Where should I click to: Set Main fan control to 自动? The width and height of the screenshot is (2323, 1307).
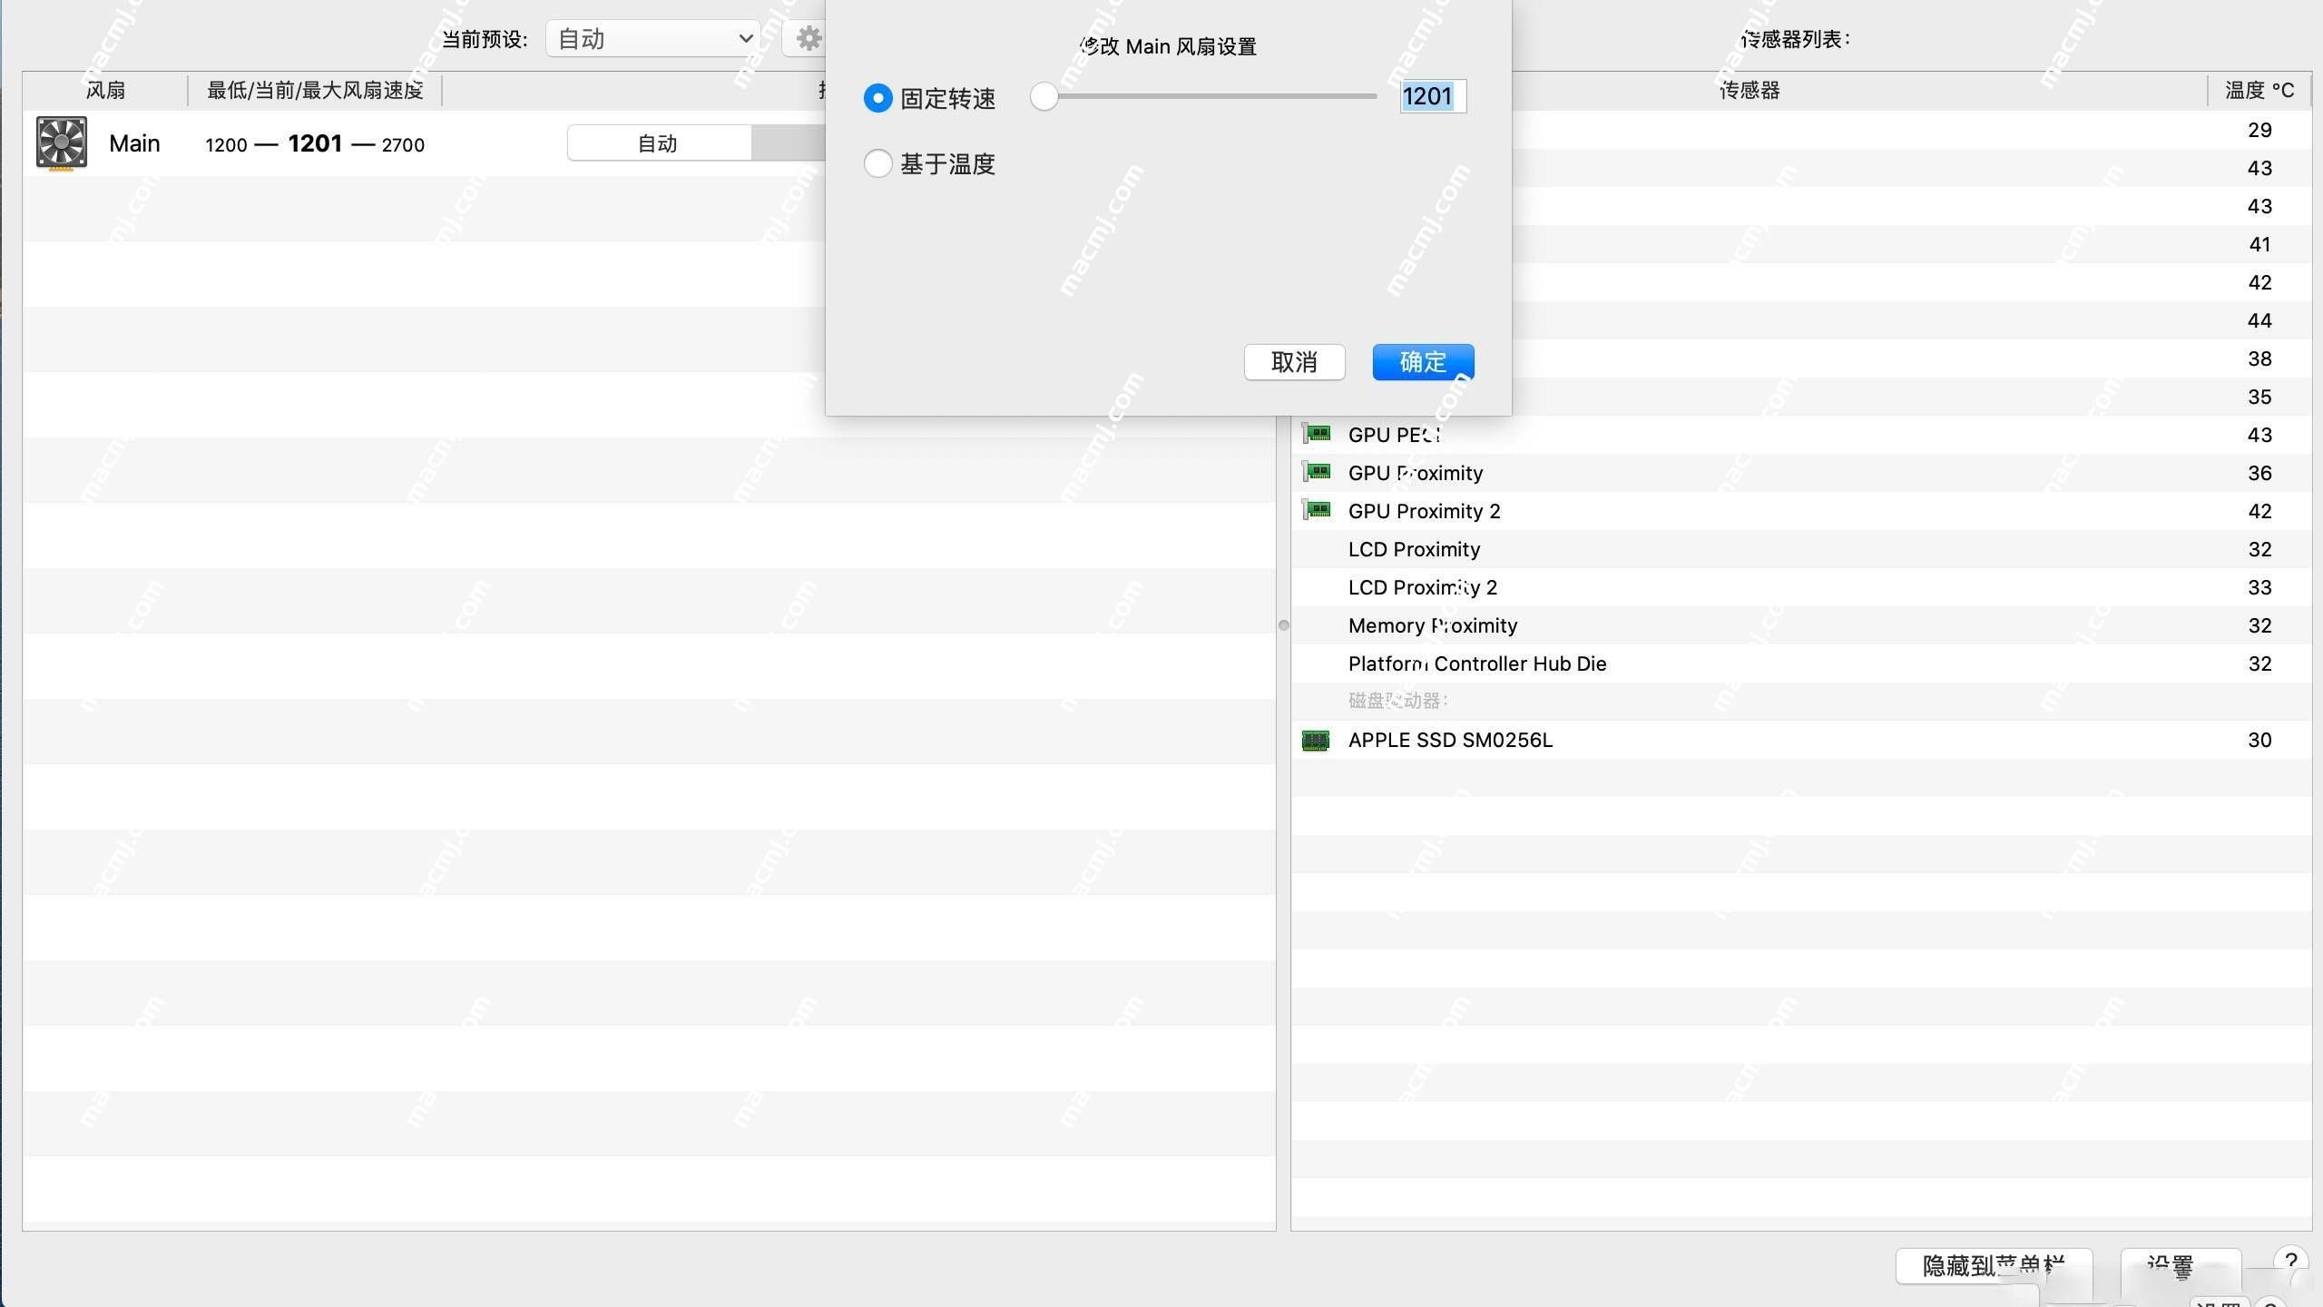coord(659,143)
